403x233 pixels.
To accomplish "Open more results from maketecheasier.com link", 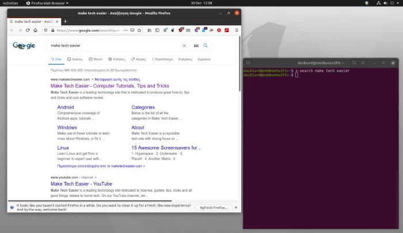I will pos(101,166).
